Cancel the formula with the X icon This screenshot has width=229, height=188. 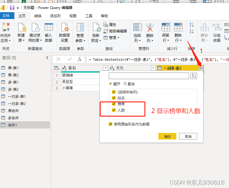59,59
